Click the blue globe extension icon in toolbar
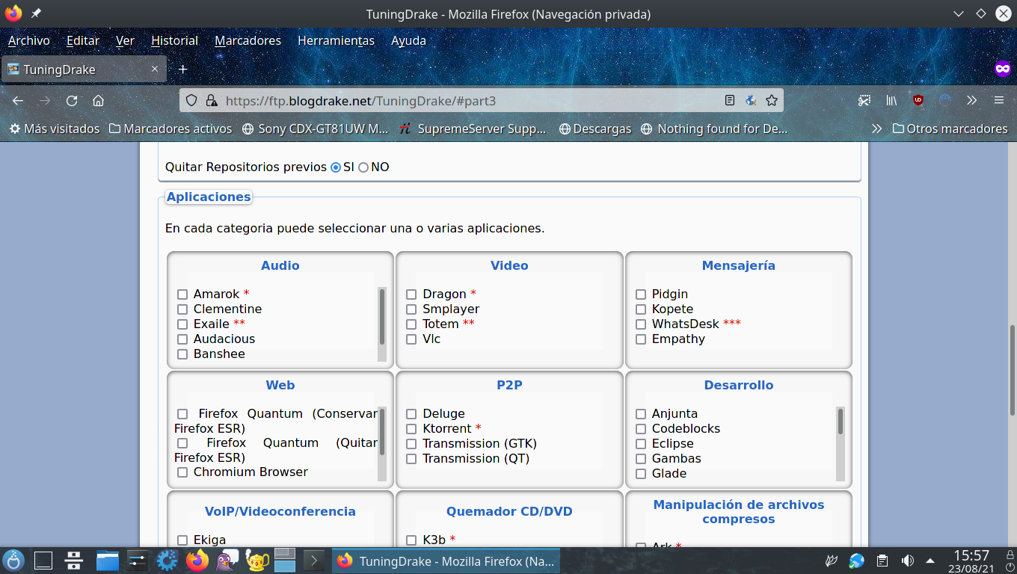 pyautogui.click(x=945, y=100)
